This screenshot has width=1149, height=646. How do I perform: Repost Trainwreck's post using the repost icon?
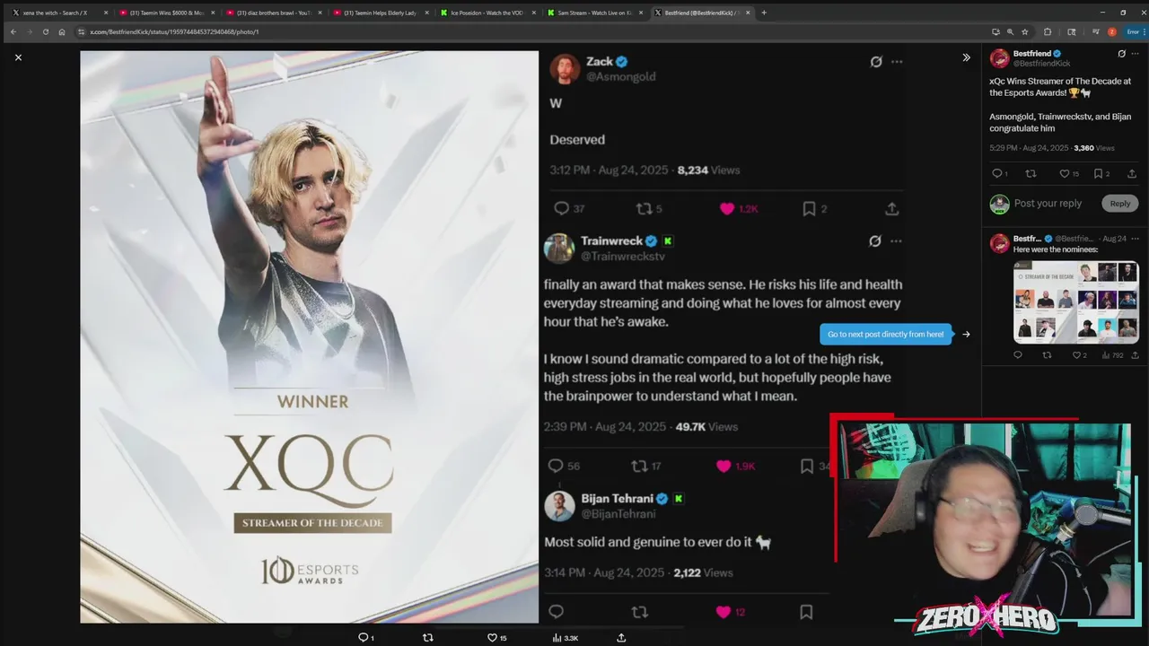(x=639, y=466)
